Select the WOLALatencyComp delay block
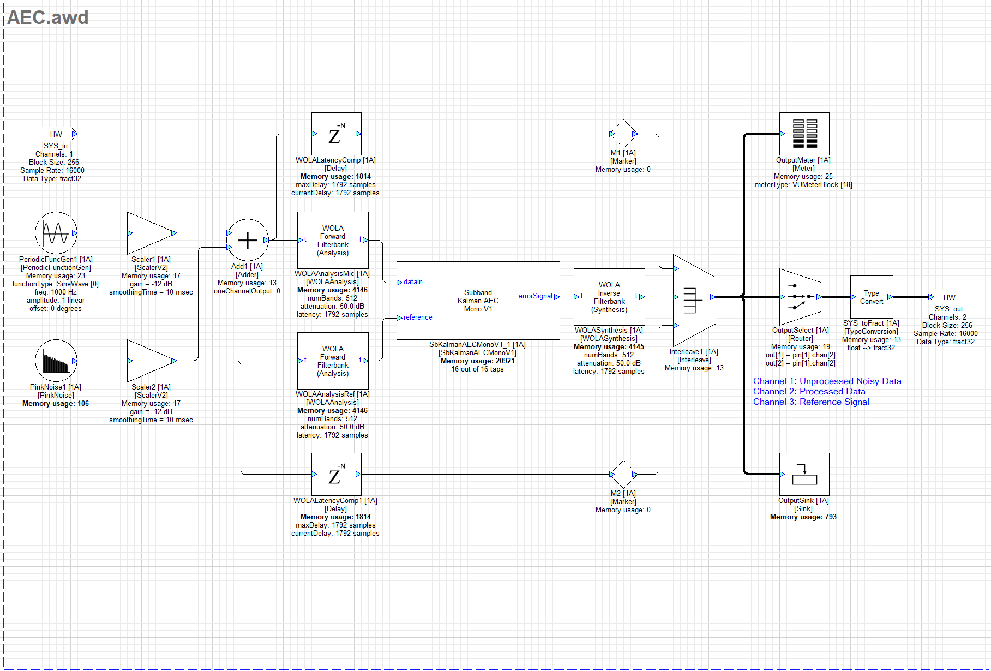Image resolution: width=991 pixels, height=671 pixels. click(336, 134)
